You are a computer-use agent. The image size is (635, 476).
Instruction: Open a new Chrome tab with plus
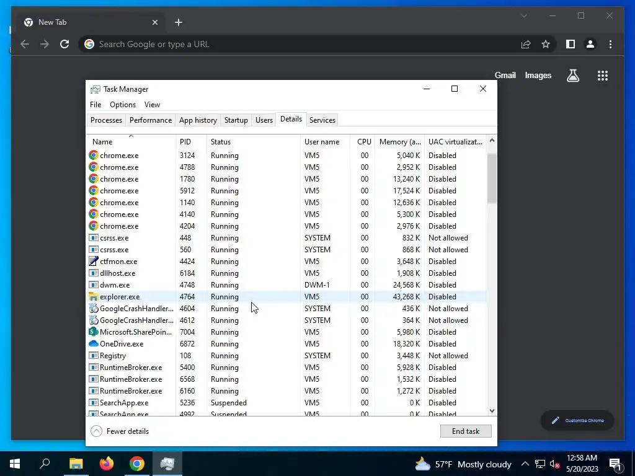[x=178, y=22]
